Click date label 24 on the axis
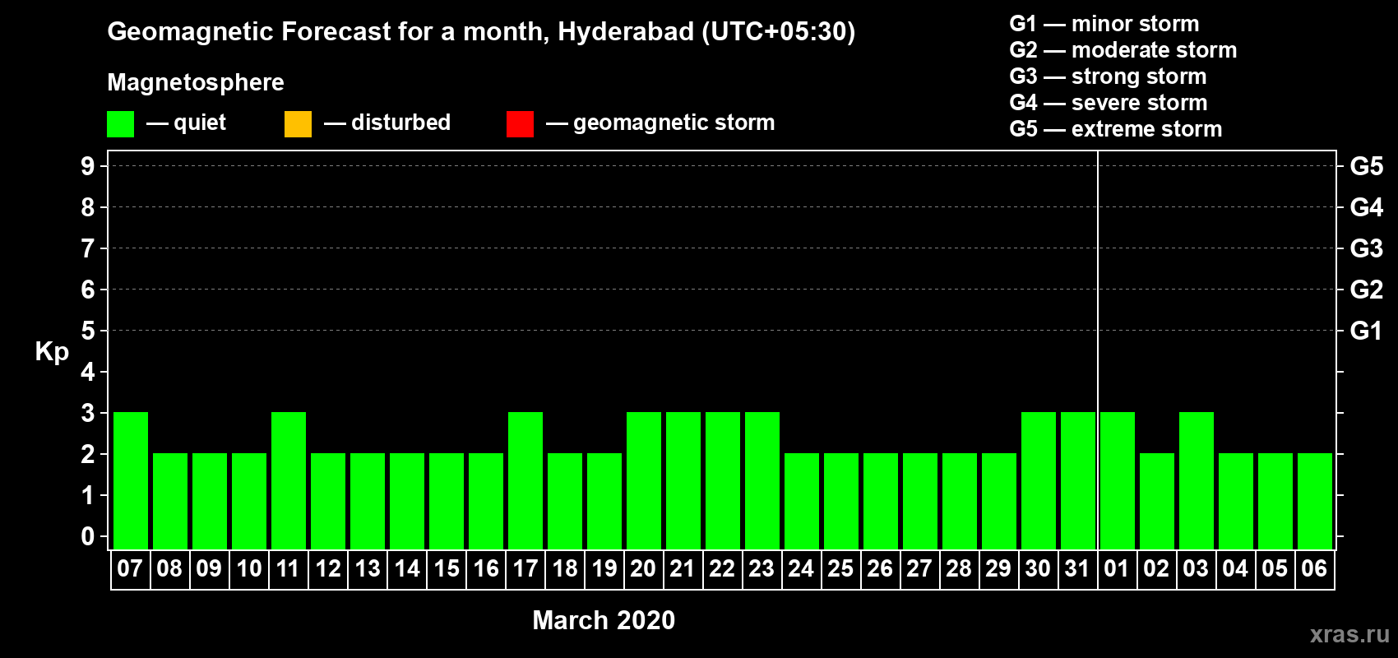 pyautogui.click(x=801, y=569)
